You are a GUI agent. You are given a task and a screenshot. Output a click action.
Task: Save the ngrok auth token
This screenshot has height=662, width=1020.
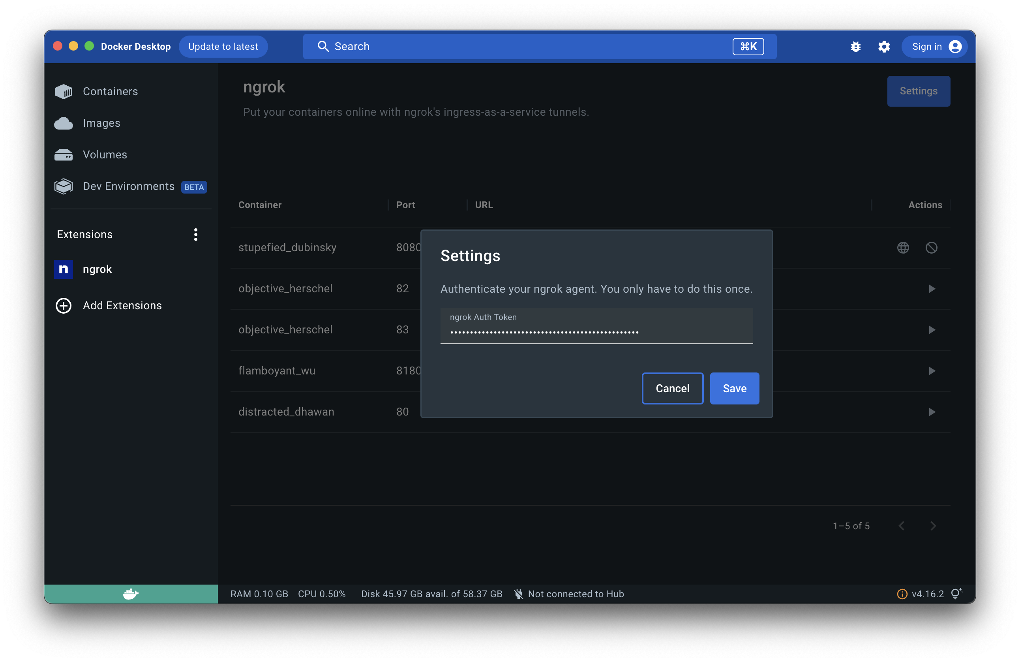point(735,388)
